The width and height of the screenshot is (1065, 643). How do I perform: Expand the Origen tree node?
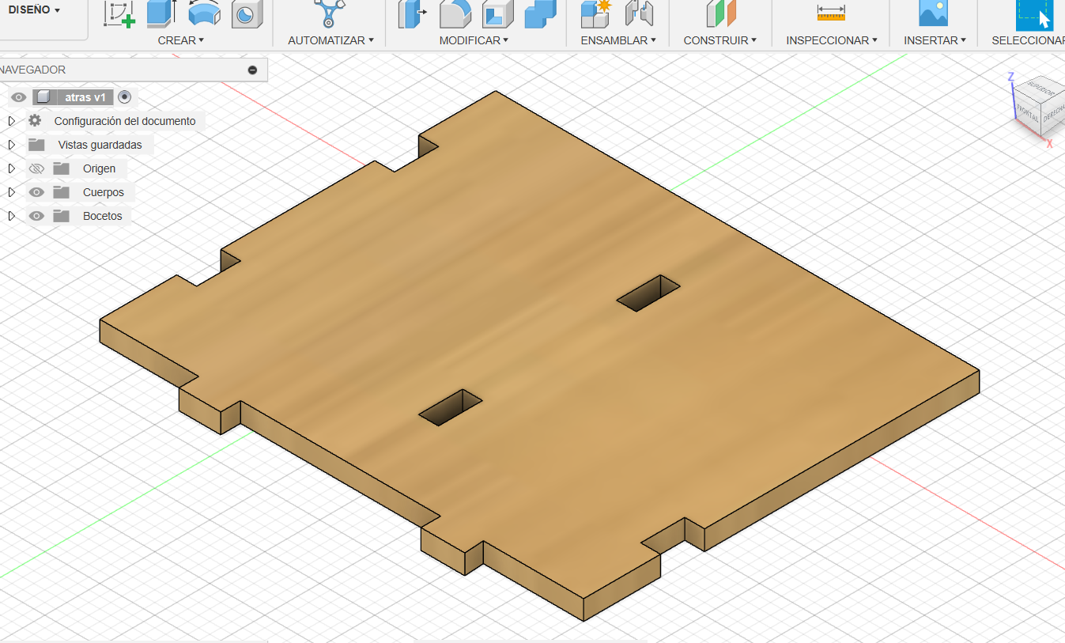tap(12, 168)
